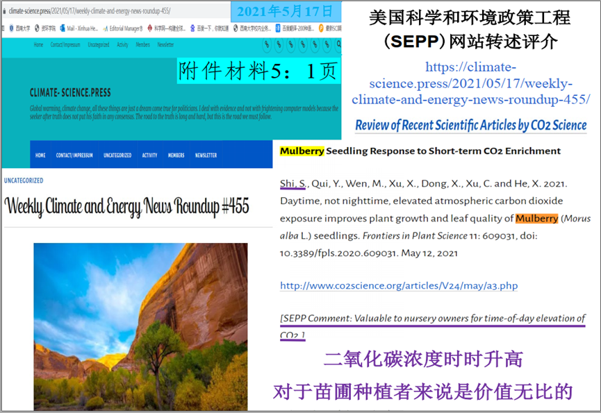Select Newsletter in the top teal menu

[165, 44]
